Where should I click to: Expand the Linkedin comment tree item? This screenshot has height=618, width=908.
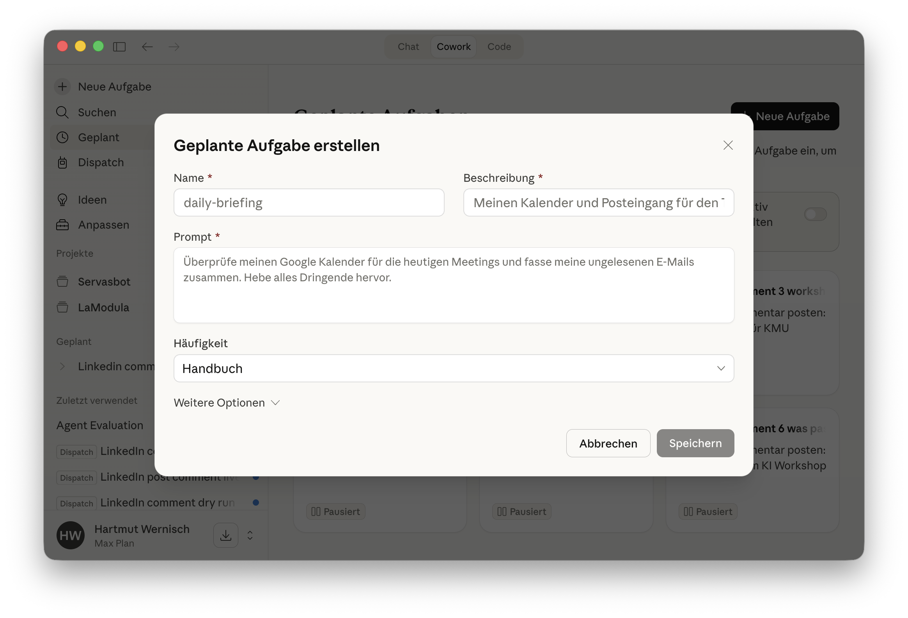[62, 366]
